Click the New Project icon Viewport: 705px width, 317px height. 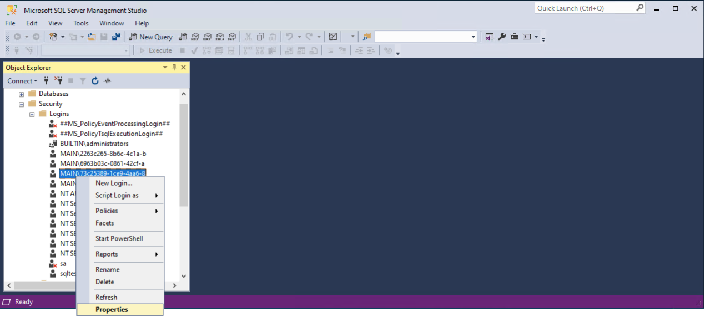pyautogui.click(x=53, y=37)
